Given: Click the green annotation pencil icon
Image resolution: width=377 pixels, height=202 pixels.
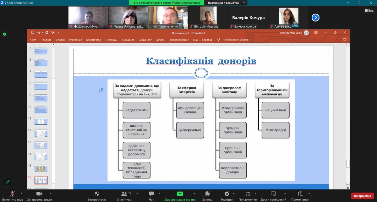Looking at the screenshot, I should pos(8,182).
